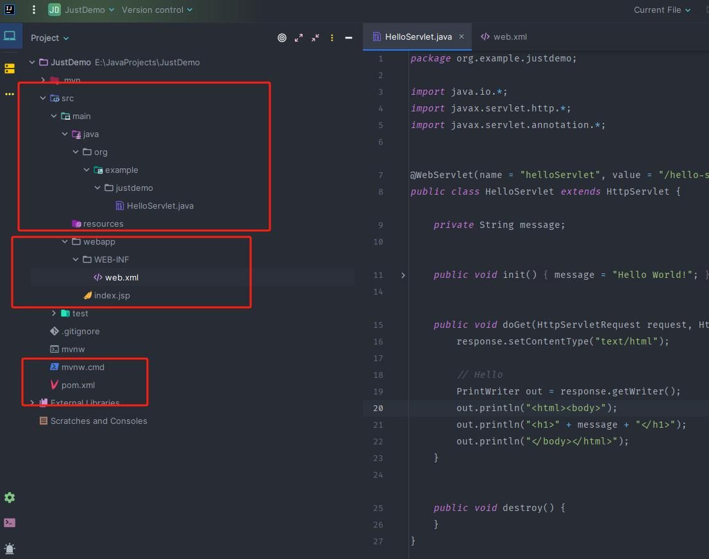Open Project panel options (vertical dots)
The width and height of the screenshot is (709, 559).
point(332,38)
